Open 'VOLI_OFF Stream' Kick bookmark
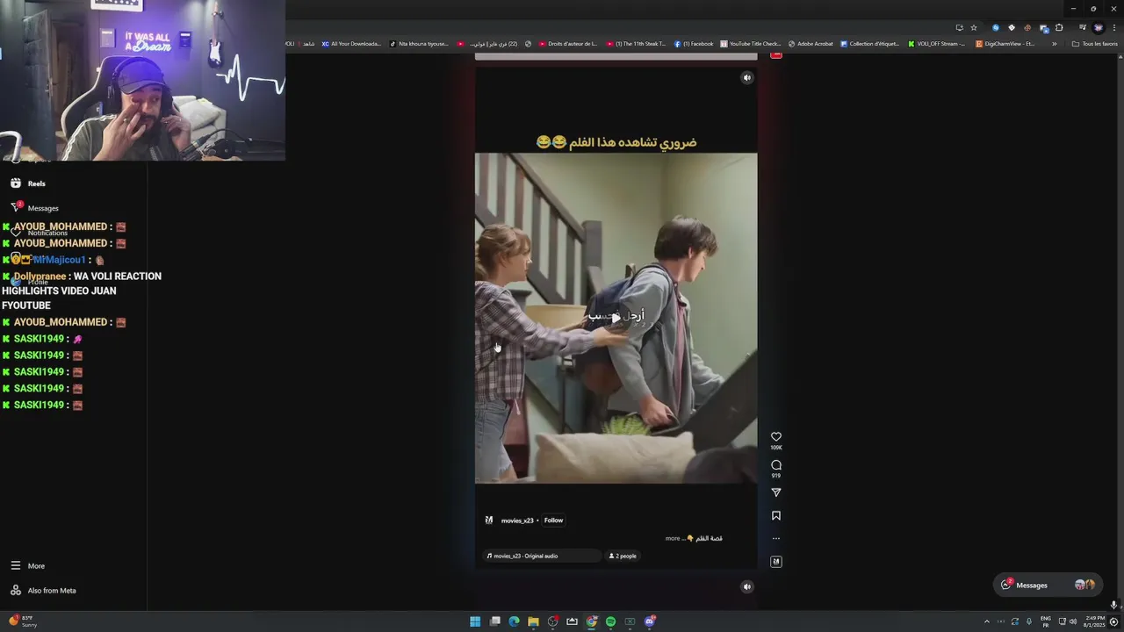Screen dimensions: 1124x632 (937, 43)
